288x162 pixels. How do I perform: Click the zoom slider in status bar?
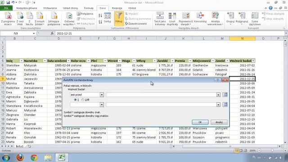[272, 151]
